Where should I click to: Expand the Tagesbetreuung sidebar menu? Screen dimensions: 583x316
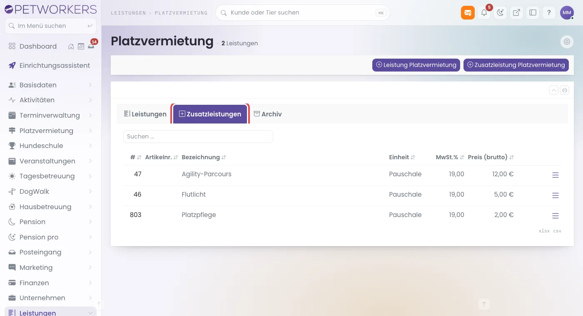pyautogui.click(x=50, y=176)
